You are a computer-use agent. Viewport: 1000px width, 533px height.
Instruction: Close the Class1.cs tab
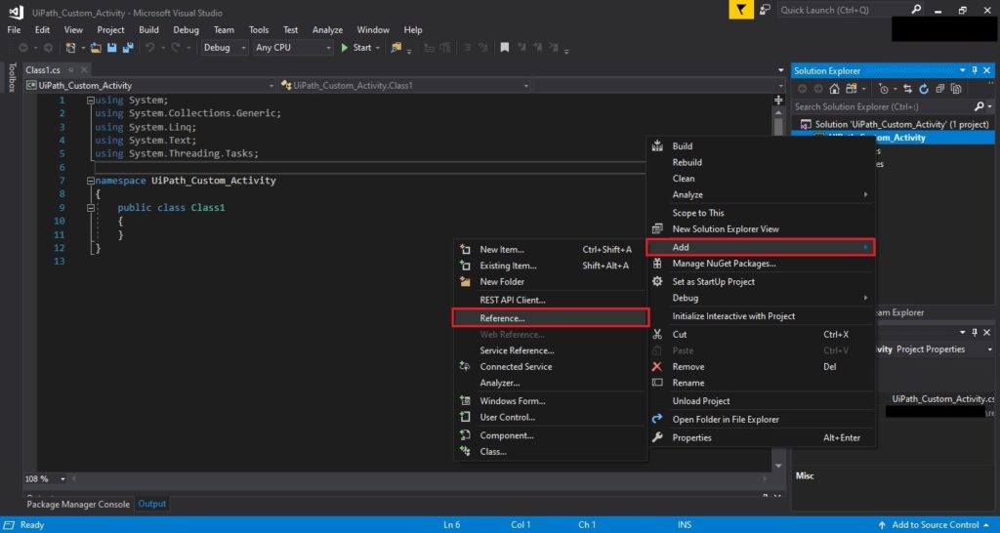click(x=83, y=70)
